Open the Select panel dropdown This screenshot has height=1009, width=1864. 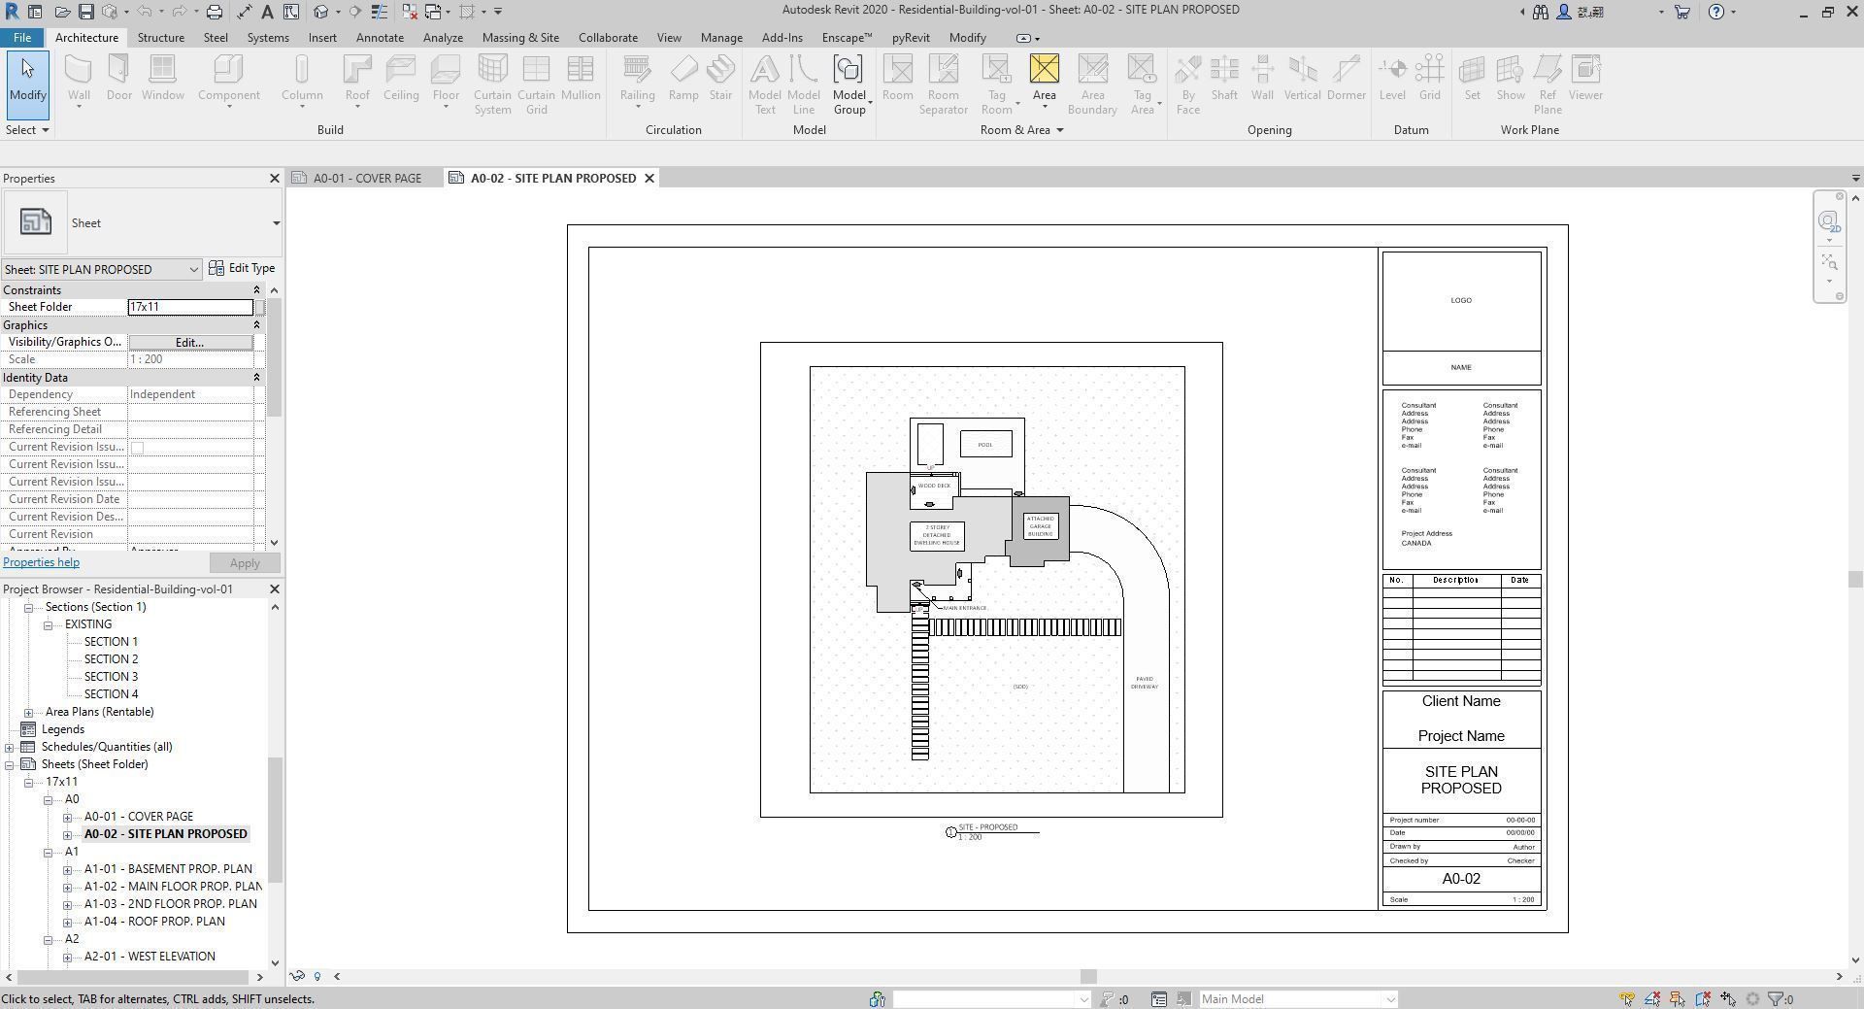point(27,130)
